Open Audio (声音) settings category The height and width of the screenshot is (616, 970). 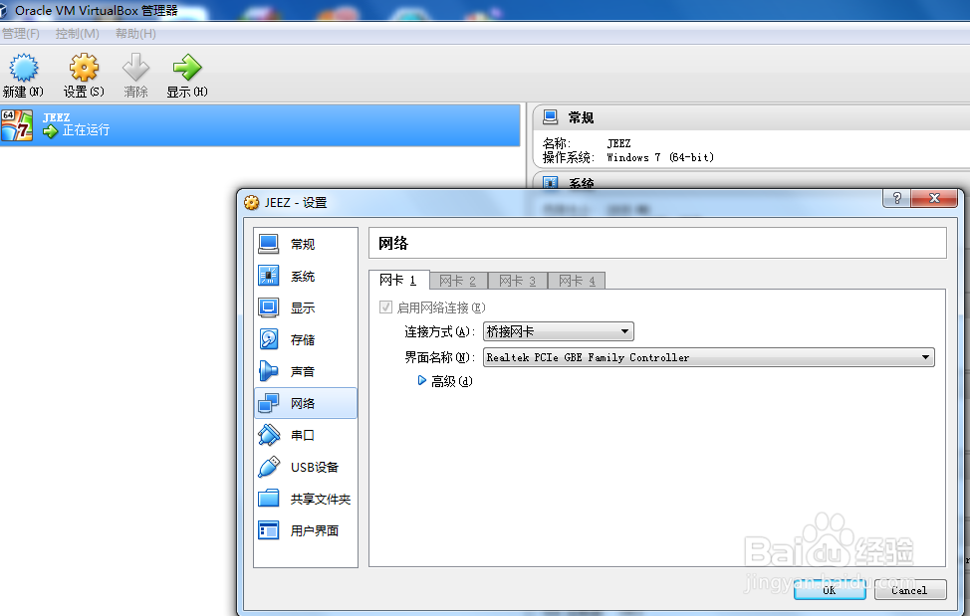point(306,371)
